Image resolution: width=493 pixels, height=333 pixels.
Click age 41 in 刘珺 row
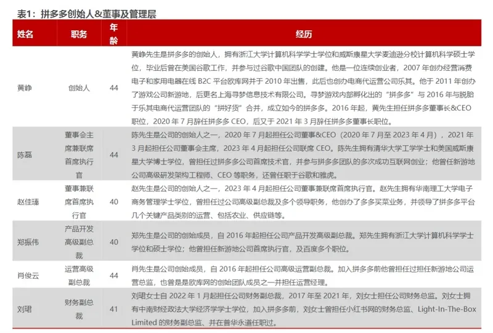coord(114,309)
